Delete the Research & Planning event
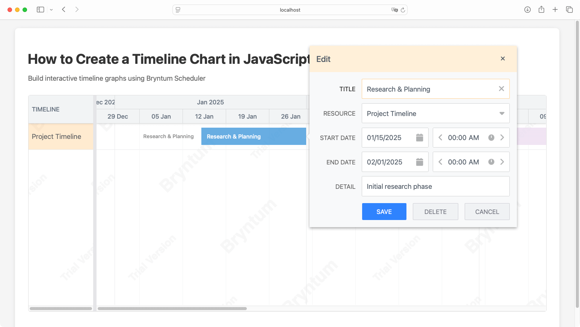 [435, 212]
